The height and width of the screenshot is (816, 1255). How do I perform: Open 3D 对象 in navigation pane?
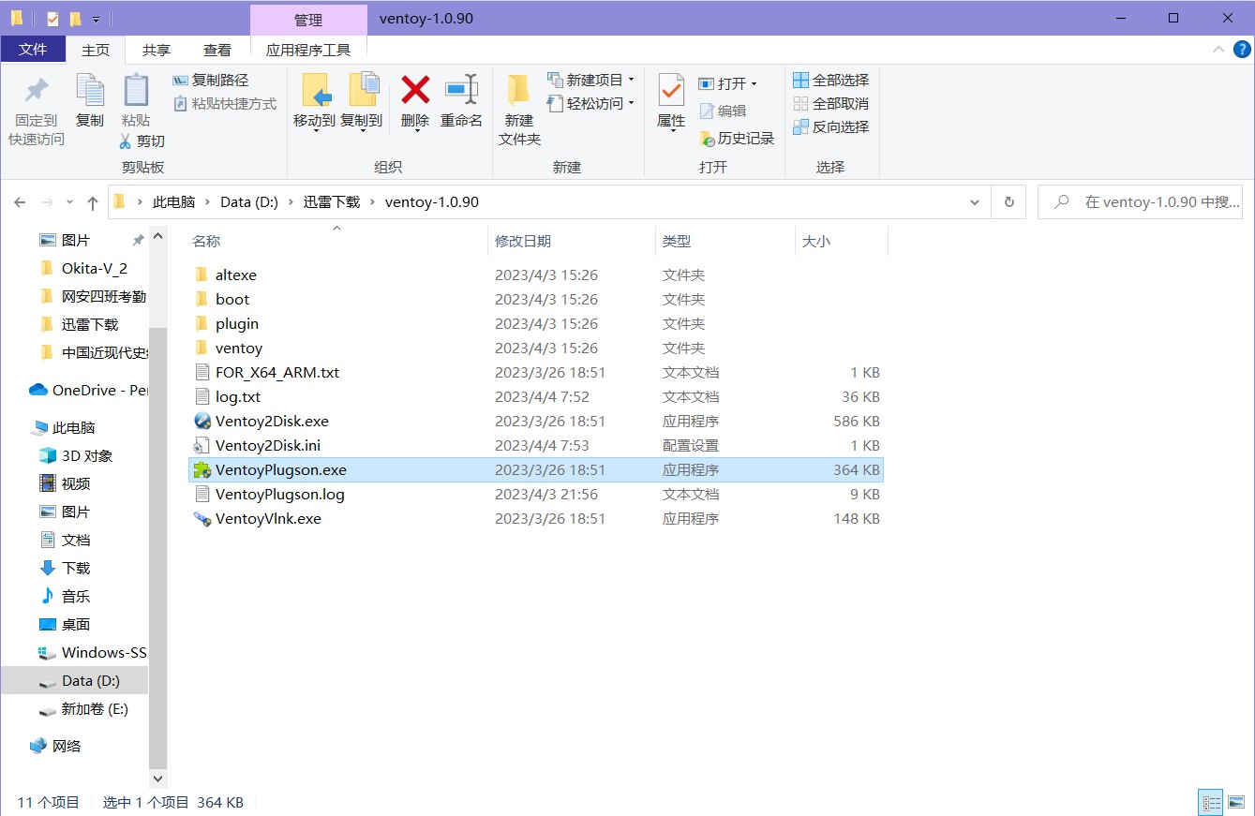(x=76, y=456)
